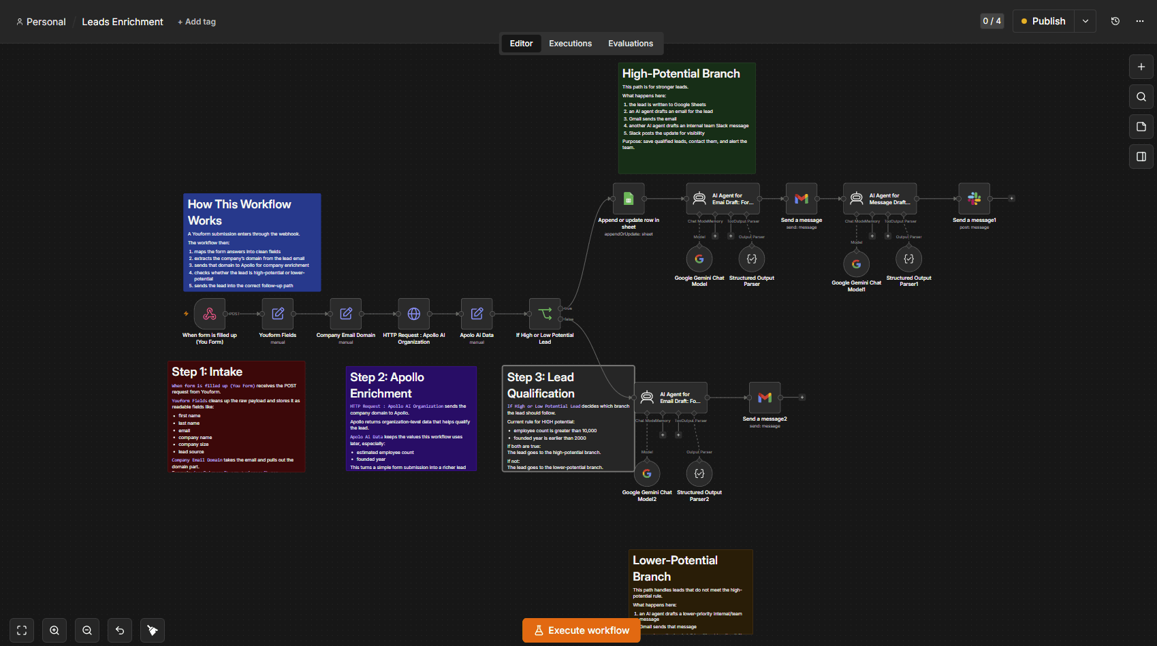This screenshot has height=646, width=1157.
Task: Select the Step 2: Apollo Enrichment sticky note
Action: pyautogui.click(x=411, y=419)
